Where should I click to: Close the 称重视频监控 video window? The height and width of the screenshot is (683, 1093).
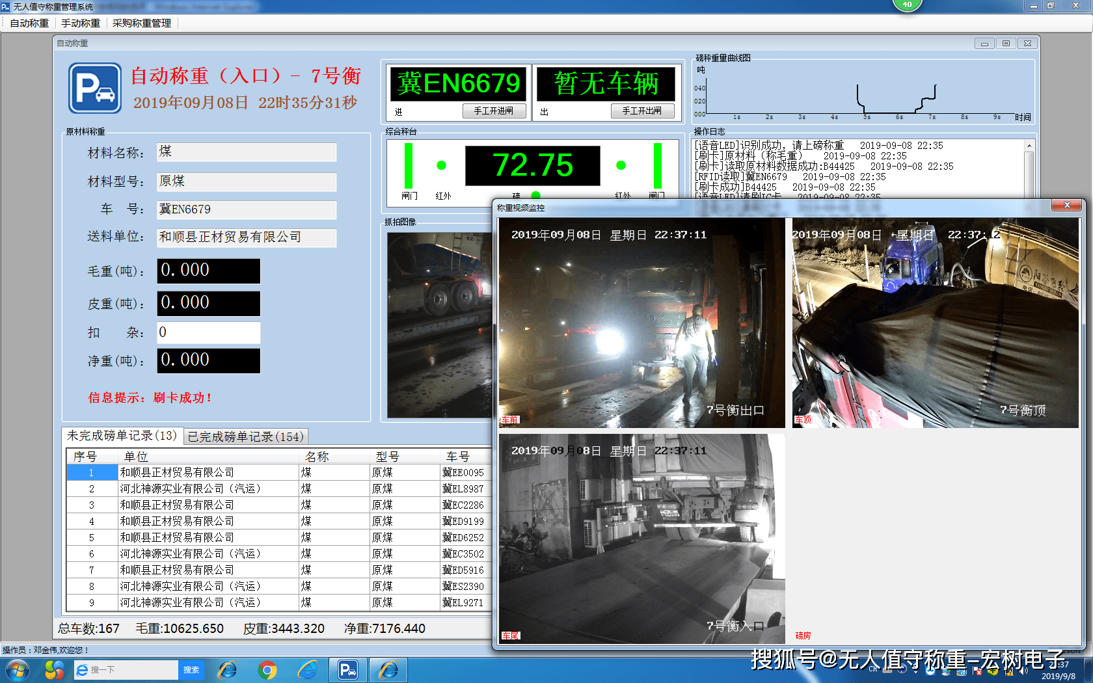[x=1067, y=206]
